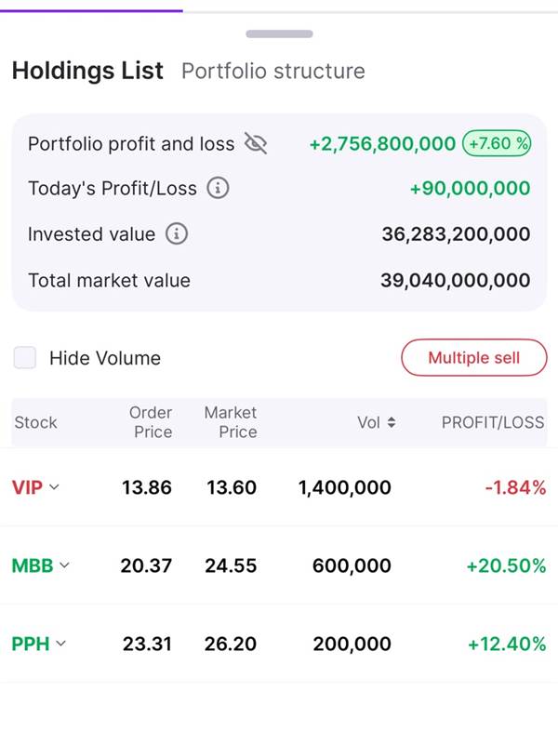This screenshot has height=744, width=558.
Task: Expand the VIP stock chevron
Action: tap(54, 486)
